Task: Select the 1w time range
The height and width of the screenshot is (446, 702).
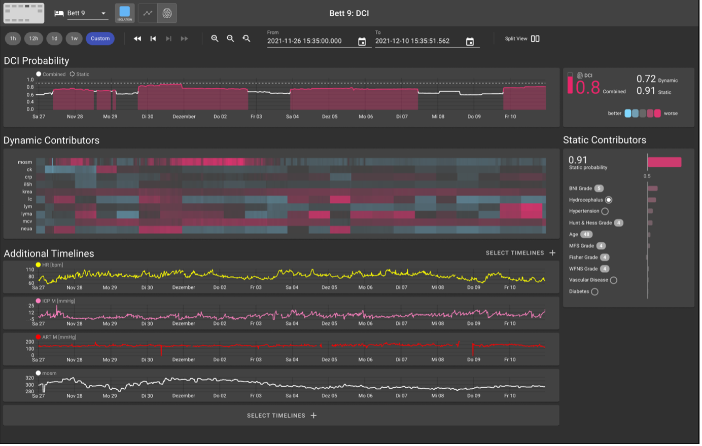Action: pyautogui.click(x=74, y=39)
